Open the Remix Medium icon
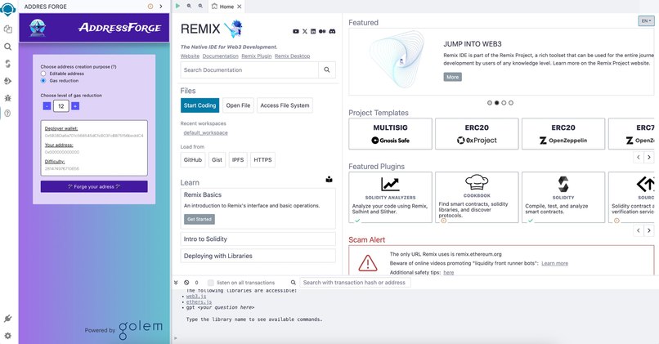Image resolution: width=659 pixels, height=344 pixels. click(322, 32)
